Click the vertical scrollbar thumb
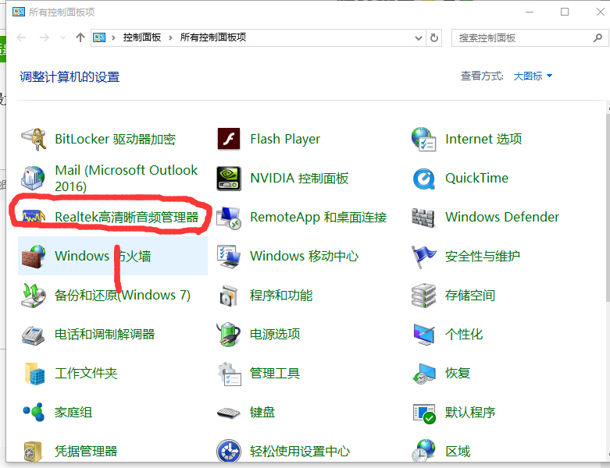The height and width of the screenshot is (468, 610). click(608, 207)
